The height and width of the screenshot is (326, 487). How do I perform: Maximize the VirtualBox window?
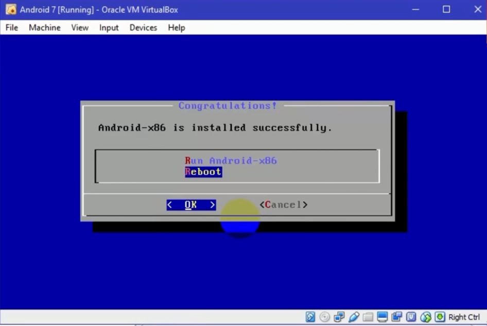tap(446, 10)
